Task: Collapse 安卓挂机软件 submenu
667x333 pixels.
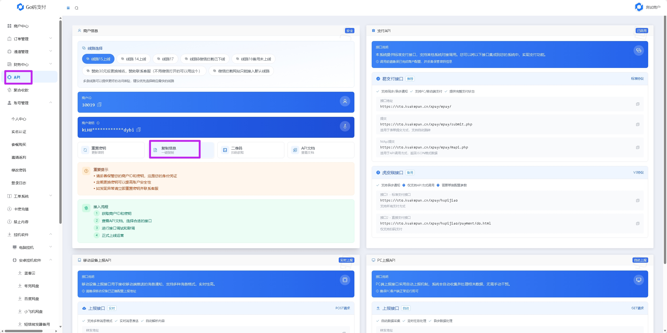Action: pyautogui.click(x=30, y=260)
